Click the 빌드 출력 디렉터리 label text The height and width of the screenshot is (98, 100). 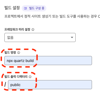[16, 76]
